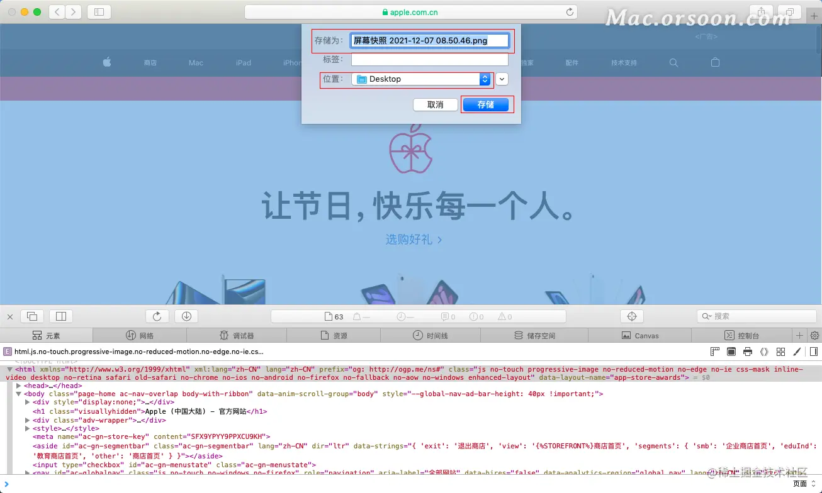
Task: Open the 商店 navigation link
Action: point(150,63)
